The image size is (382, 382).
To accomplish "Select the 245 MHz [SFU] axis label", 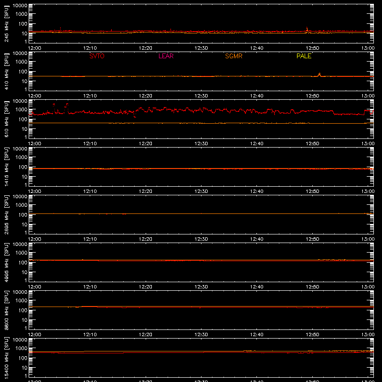I will click(x=6, y=23).
